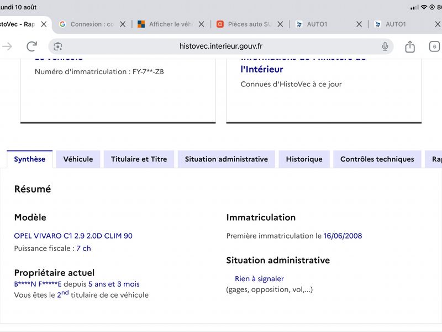The height and width of the screenshot is (332, 442).
Task: Select the Synthèse tab
Action: tap(30, 159)
